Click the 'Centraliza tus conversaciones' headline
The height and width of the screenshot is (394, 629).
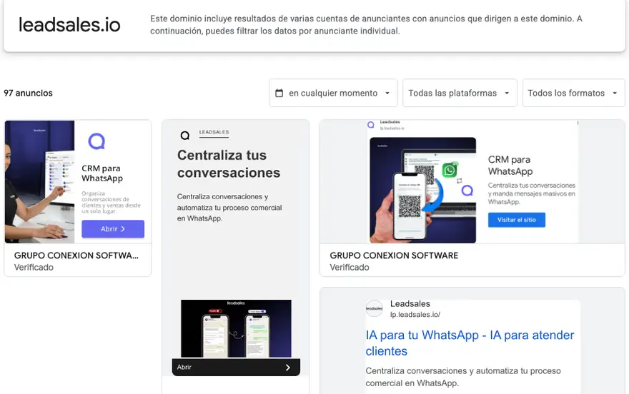229,163
